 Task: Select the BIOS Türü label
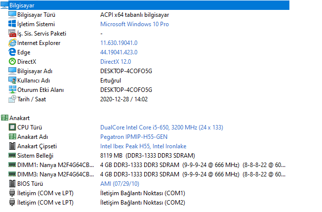click(30, 184)
